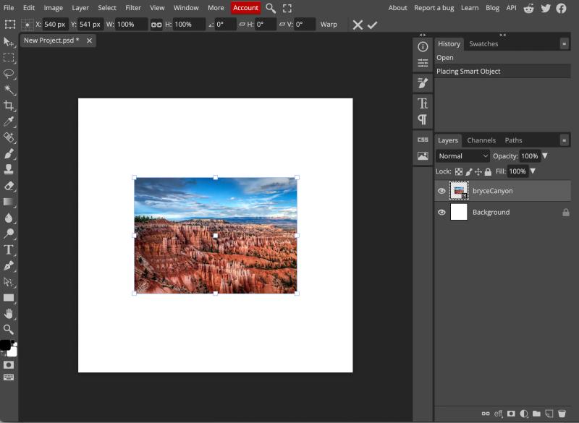
Task: Select the Eyedropper tool
Action: [9, 121]
